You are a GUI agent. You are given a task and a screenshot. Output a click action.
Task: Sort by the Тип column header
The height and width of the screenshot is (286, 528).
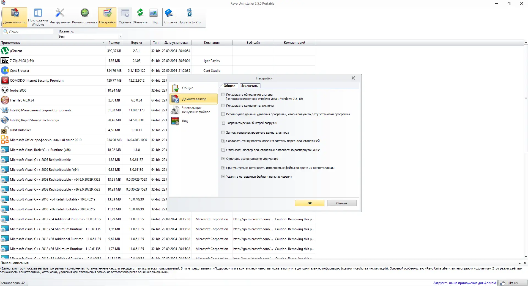(156, 43)
